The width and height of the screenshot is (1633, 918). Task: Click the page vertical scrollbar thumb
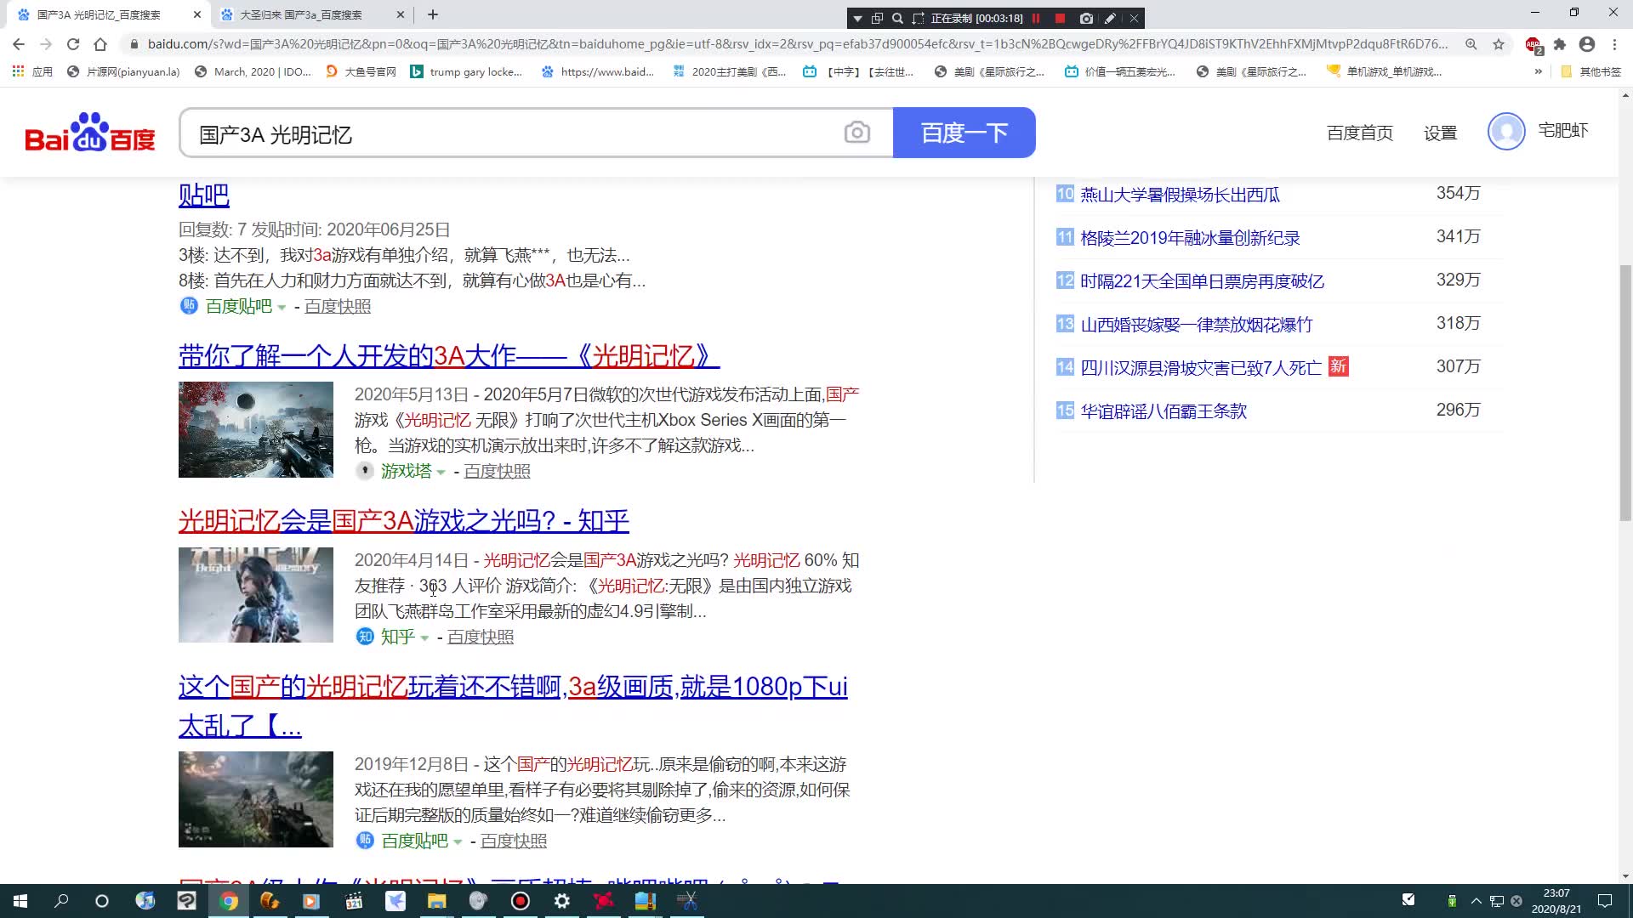tap(1625, 392)
